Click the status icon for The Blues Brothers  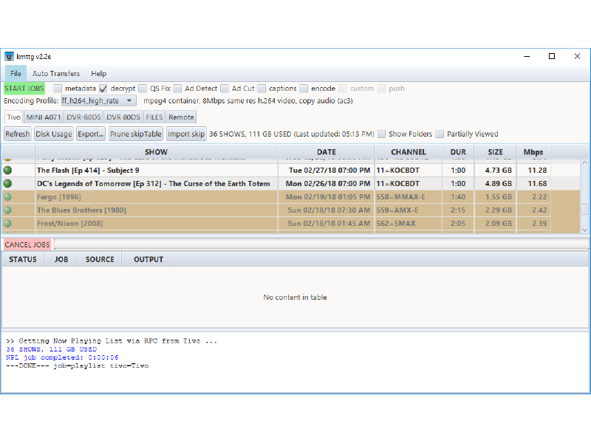[8, 210]
